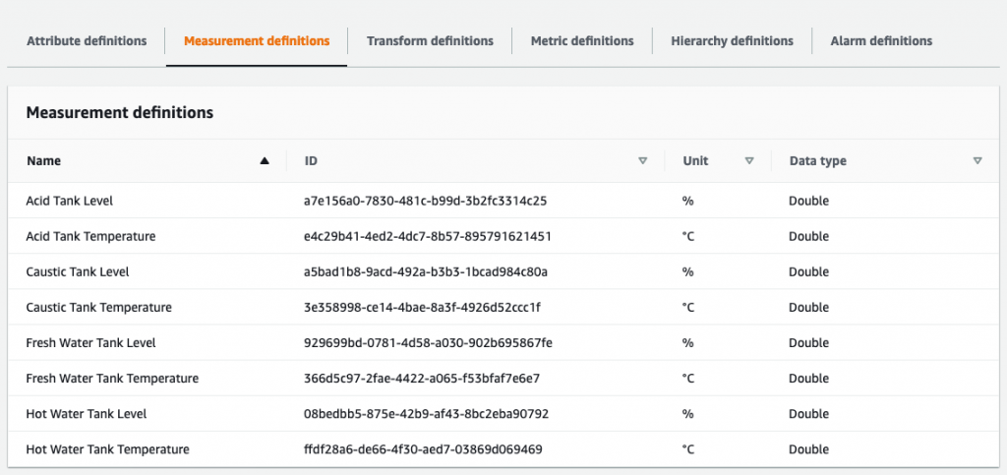Image resolution: width=1007 pixels, height=475 pixels.
Task: Switch to Alarm definitions tab
Action: tap(881, 41)
